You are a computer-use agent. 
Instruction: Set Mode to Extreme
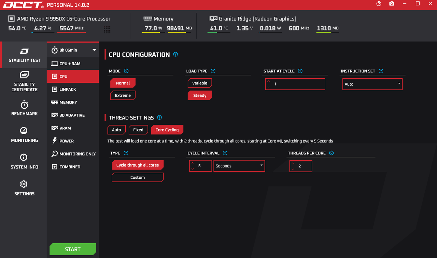click(123, 95)
